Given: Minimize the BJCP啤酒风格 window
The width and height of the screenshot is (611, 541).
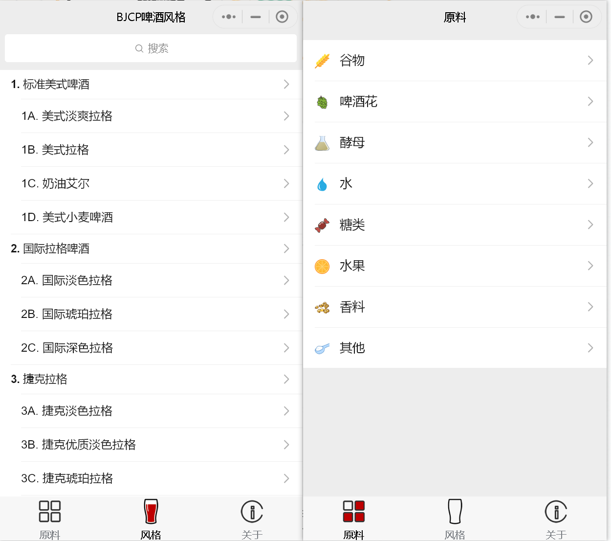Looking at the screenshot, I should [256, 17].
